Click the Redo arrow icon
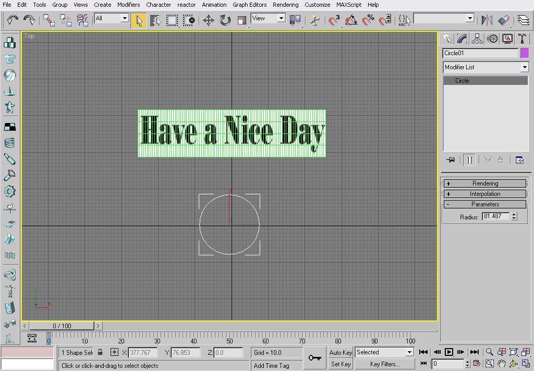Screen dimensions: 534x371 click(29, 20)
